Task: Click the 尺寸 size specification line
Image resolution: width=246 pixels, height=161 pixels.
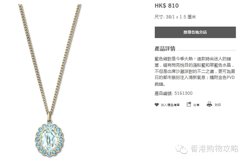Action: pos(175,17)
